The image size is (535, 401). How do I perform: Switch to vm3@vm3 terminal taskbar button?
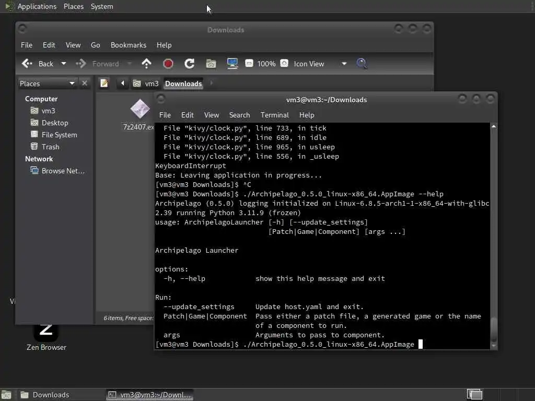pyautogui.click(x=149, y=395)
